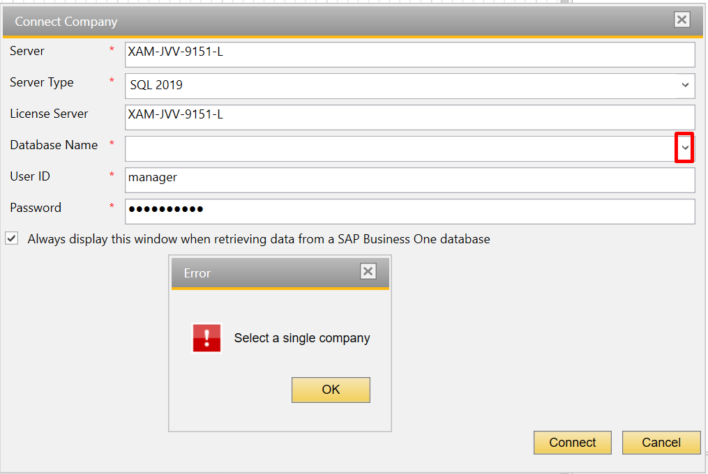Viewport: 708px width, 474px height.
Task: Click the Error dialog title bar
Action: pos(265,273)
